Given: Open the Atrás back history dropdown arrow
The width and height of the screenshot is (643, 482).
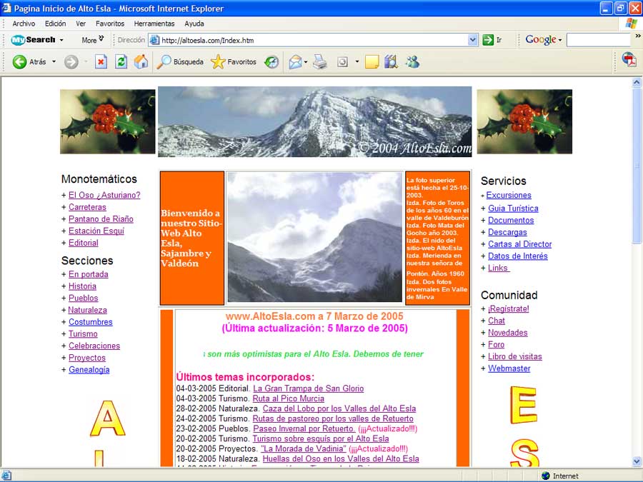Looking at the screenshot, I should click(54, 62).
